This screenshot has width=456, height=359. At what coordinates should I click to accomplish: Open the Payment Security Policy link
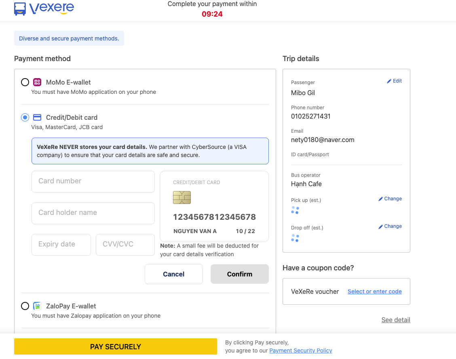pos(301,351)
